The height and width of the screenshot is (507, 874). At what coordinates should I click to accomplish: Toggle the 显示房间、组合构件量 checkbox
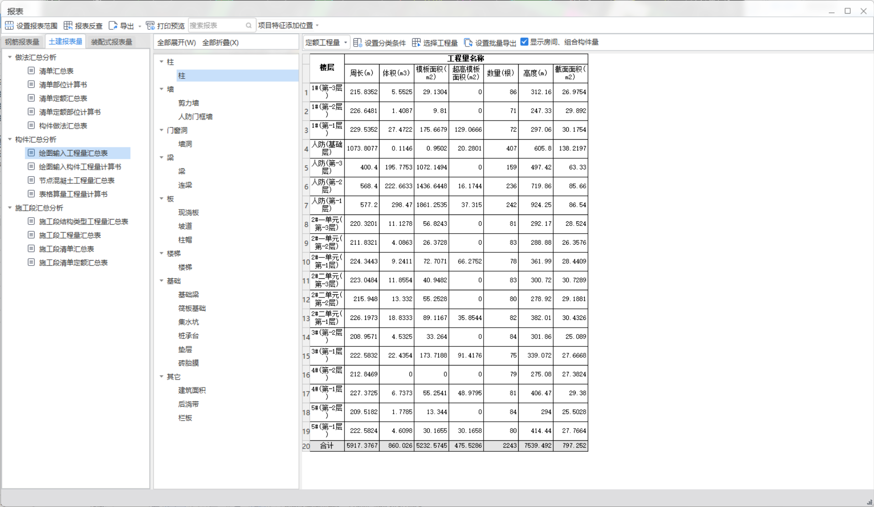pos(525,42)
